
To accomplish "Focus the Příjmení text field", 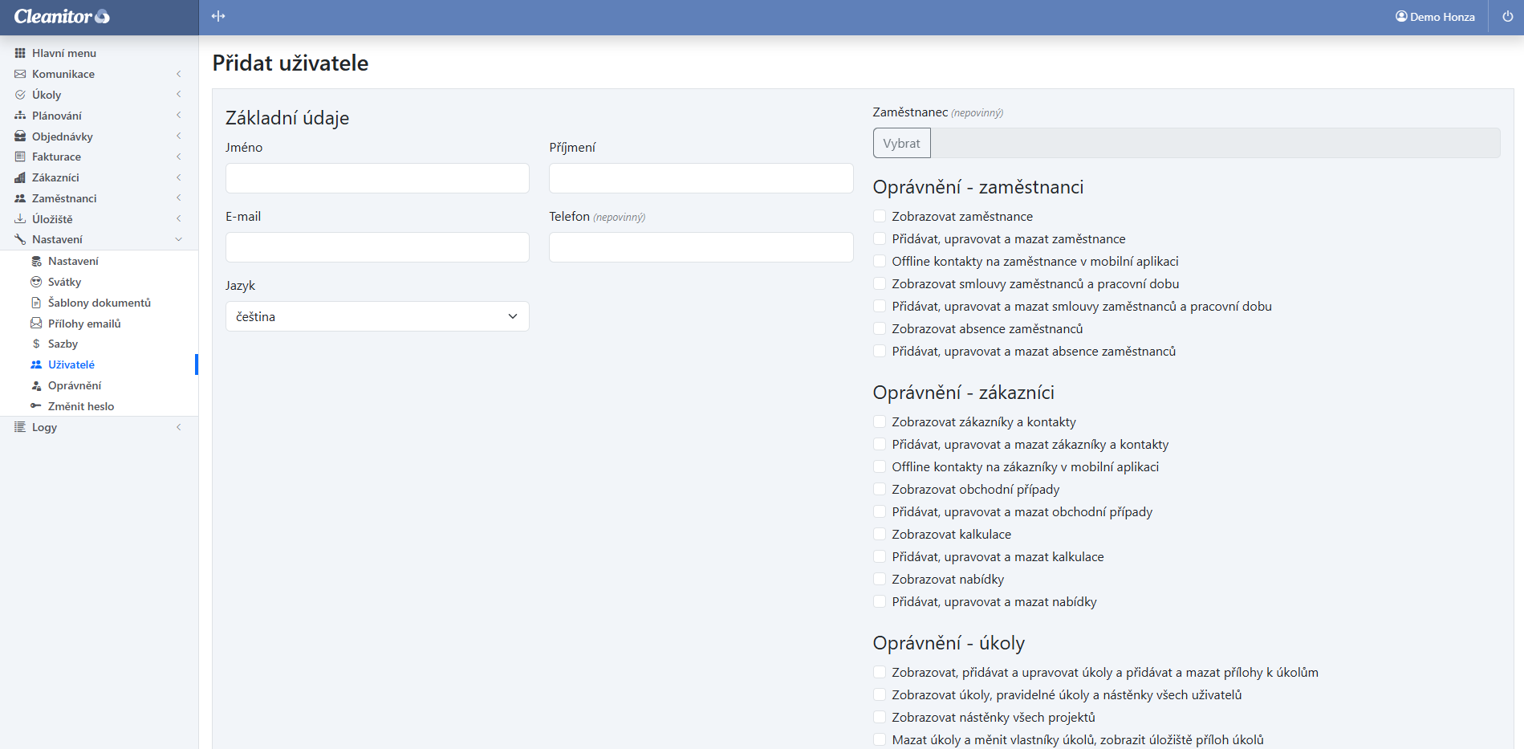I will (x=701, y=178).
